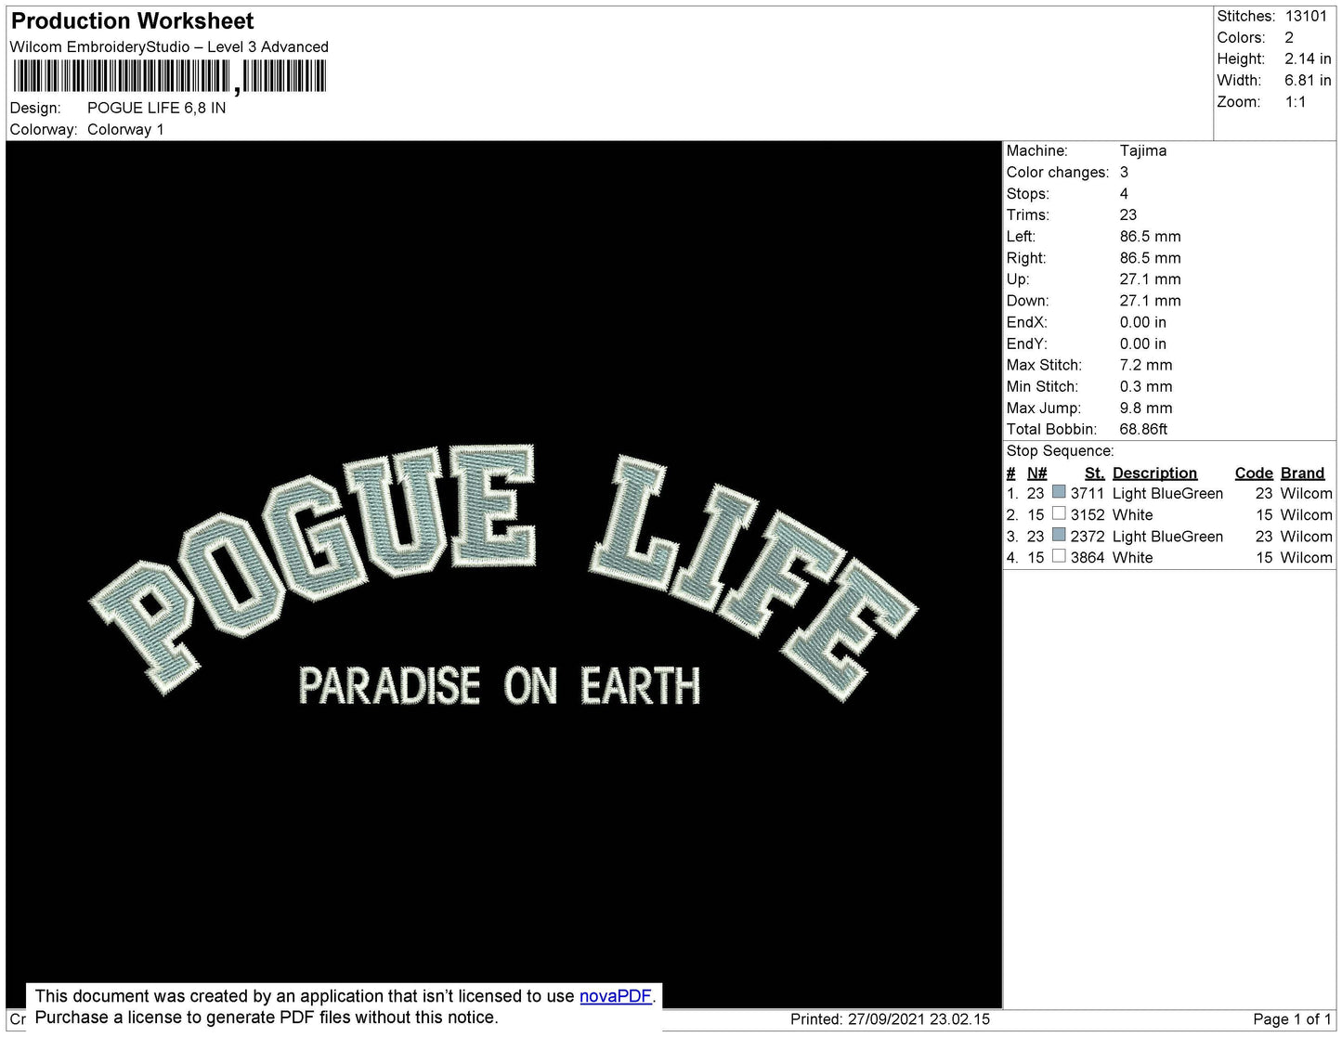1342x1037 pixels.
Task: Select the Left value '86.5 mm'
Action: point(1151,236)
